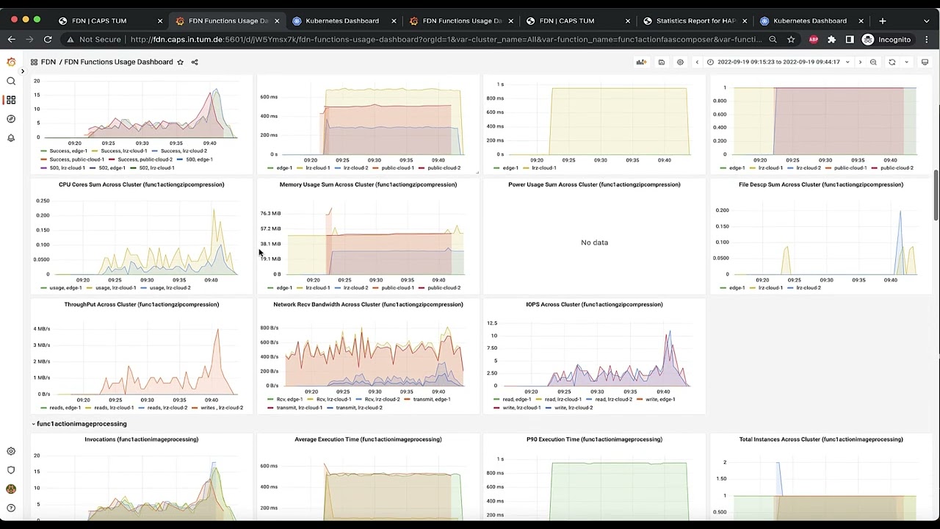Mark the dashboard as favorite with the star
Screen dimensions: 940x529
point(180,62)
